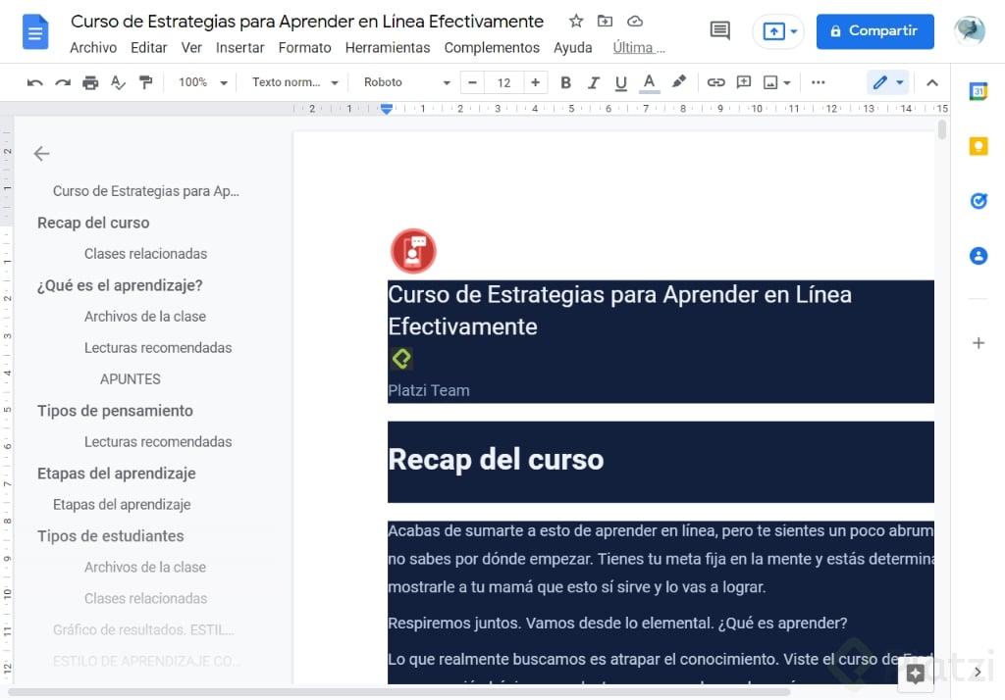Go to ¿Qué es el aprendizaje? heading
Viewport: 1005px width, 700px height.
119,285
